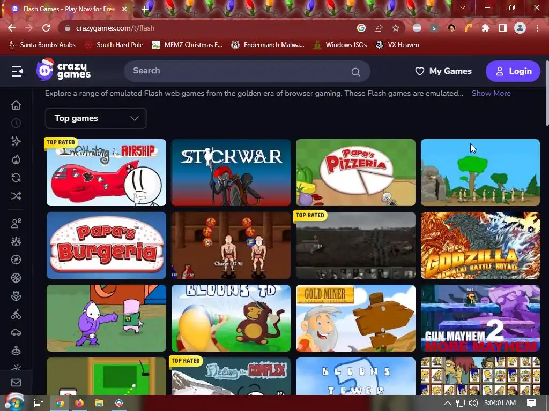This screenshot has height=411, width=549.
Task: Close the Flash Games tab
Action: point(124,9)
